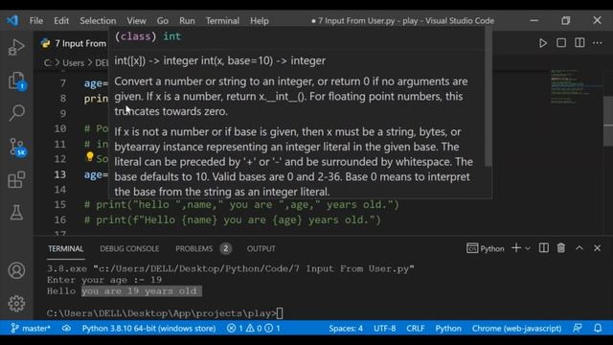The image size is (613, 345).
Task: Open the Help menu
Action: [260, 21]
